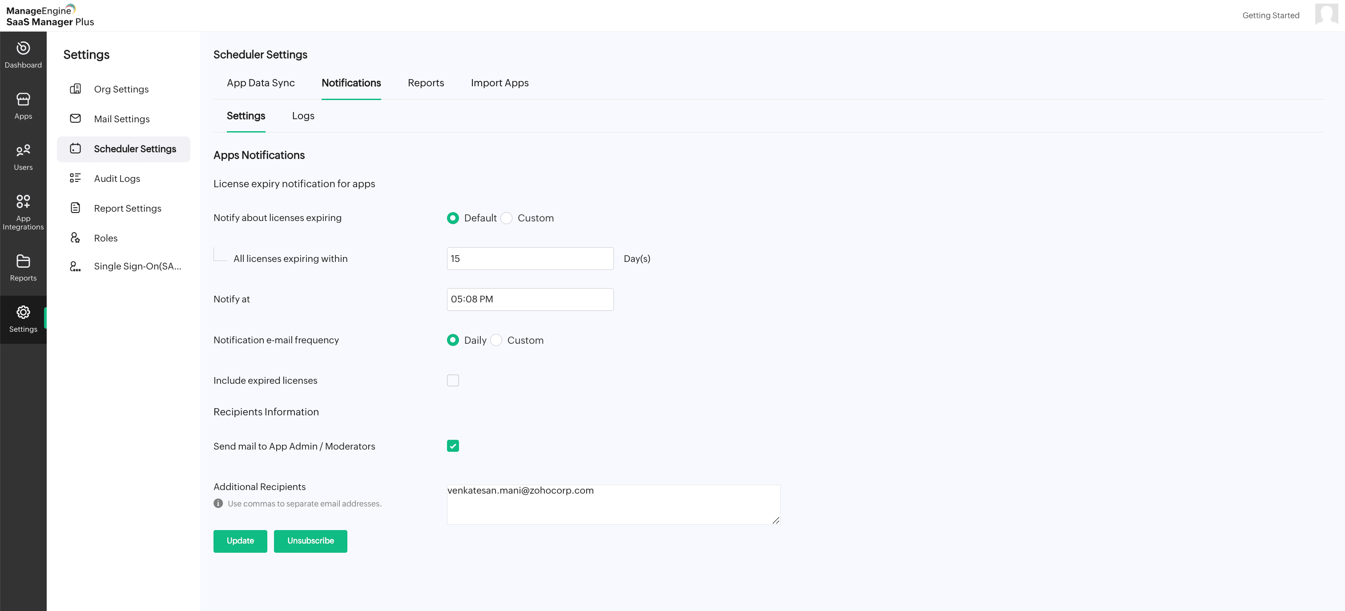Enable Include expired licenses checkbox
The height and width of the screenshot is (611, 1345).
tap(453, 381)
